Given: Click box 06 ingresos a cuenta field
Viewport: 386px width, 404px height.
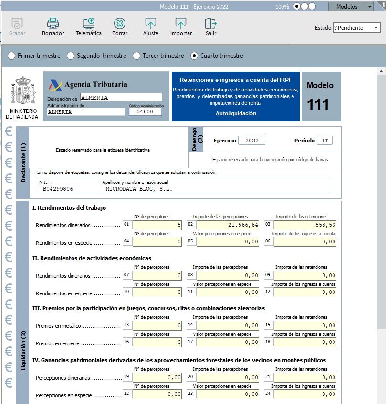Looking at the screenshot, I should (305, 242).
